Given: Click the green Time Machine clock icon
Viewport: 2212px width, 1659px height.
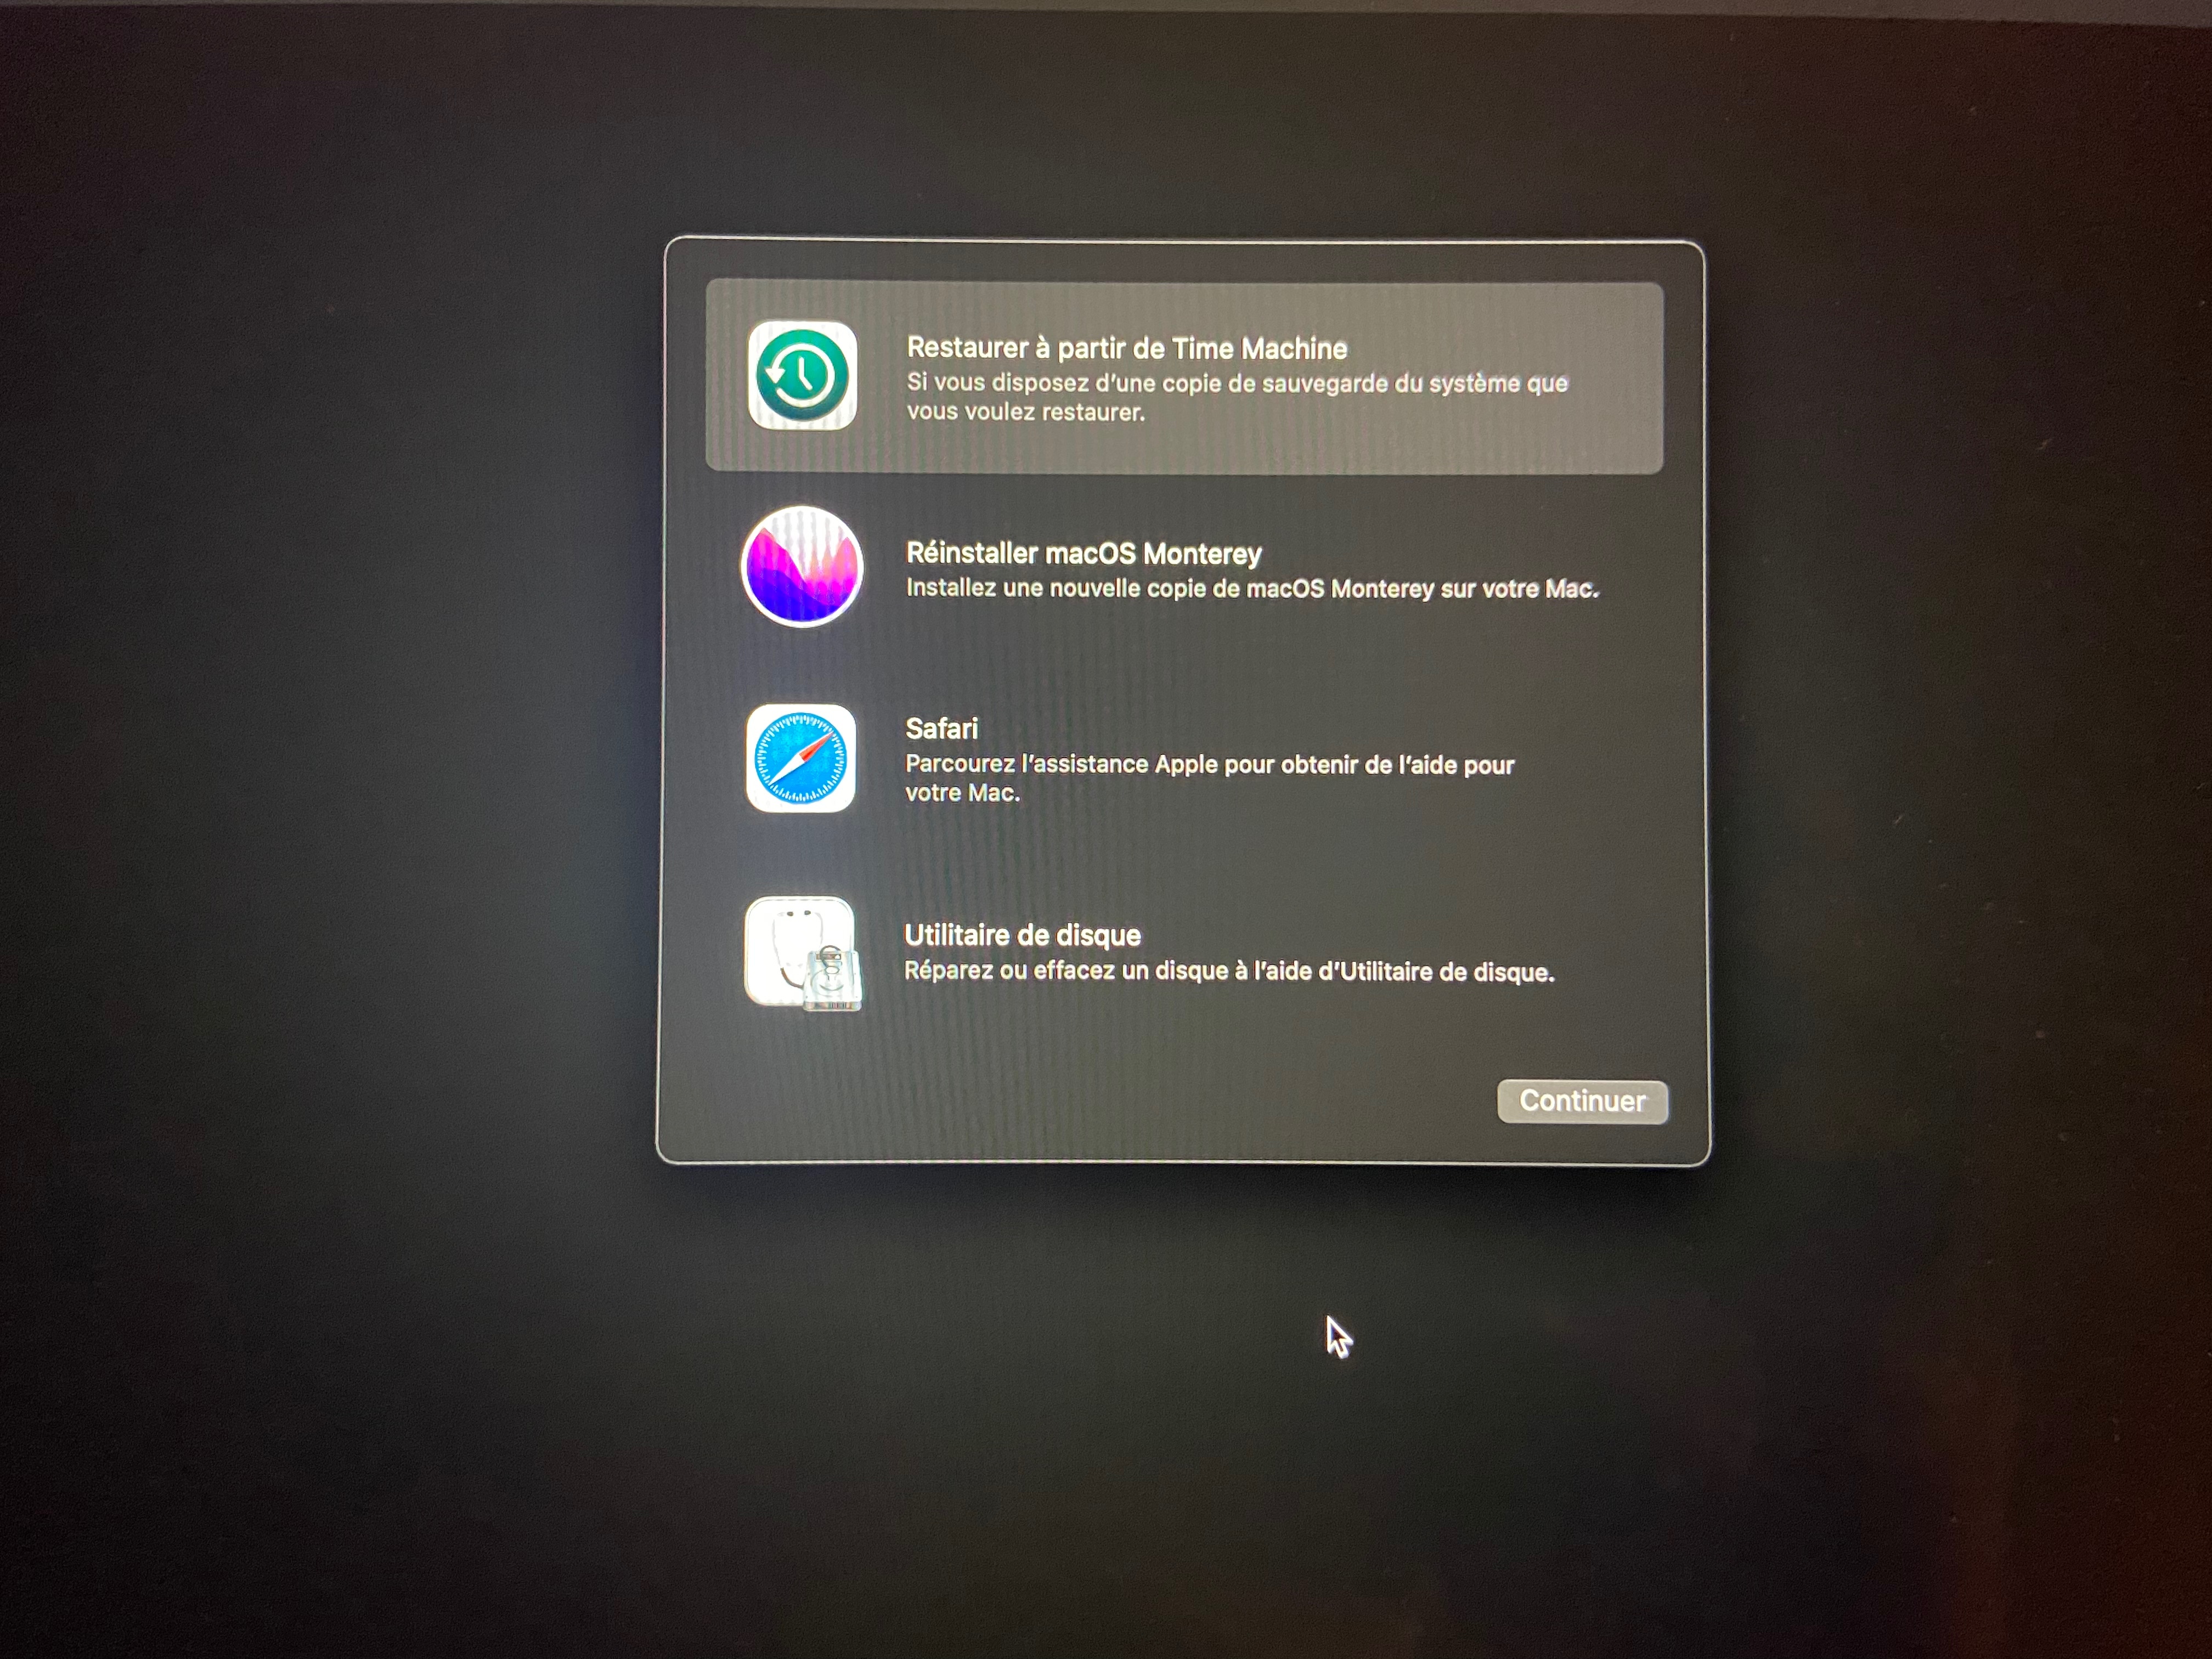Looking at the screenshot, I should click(802, 376).
